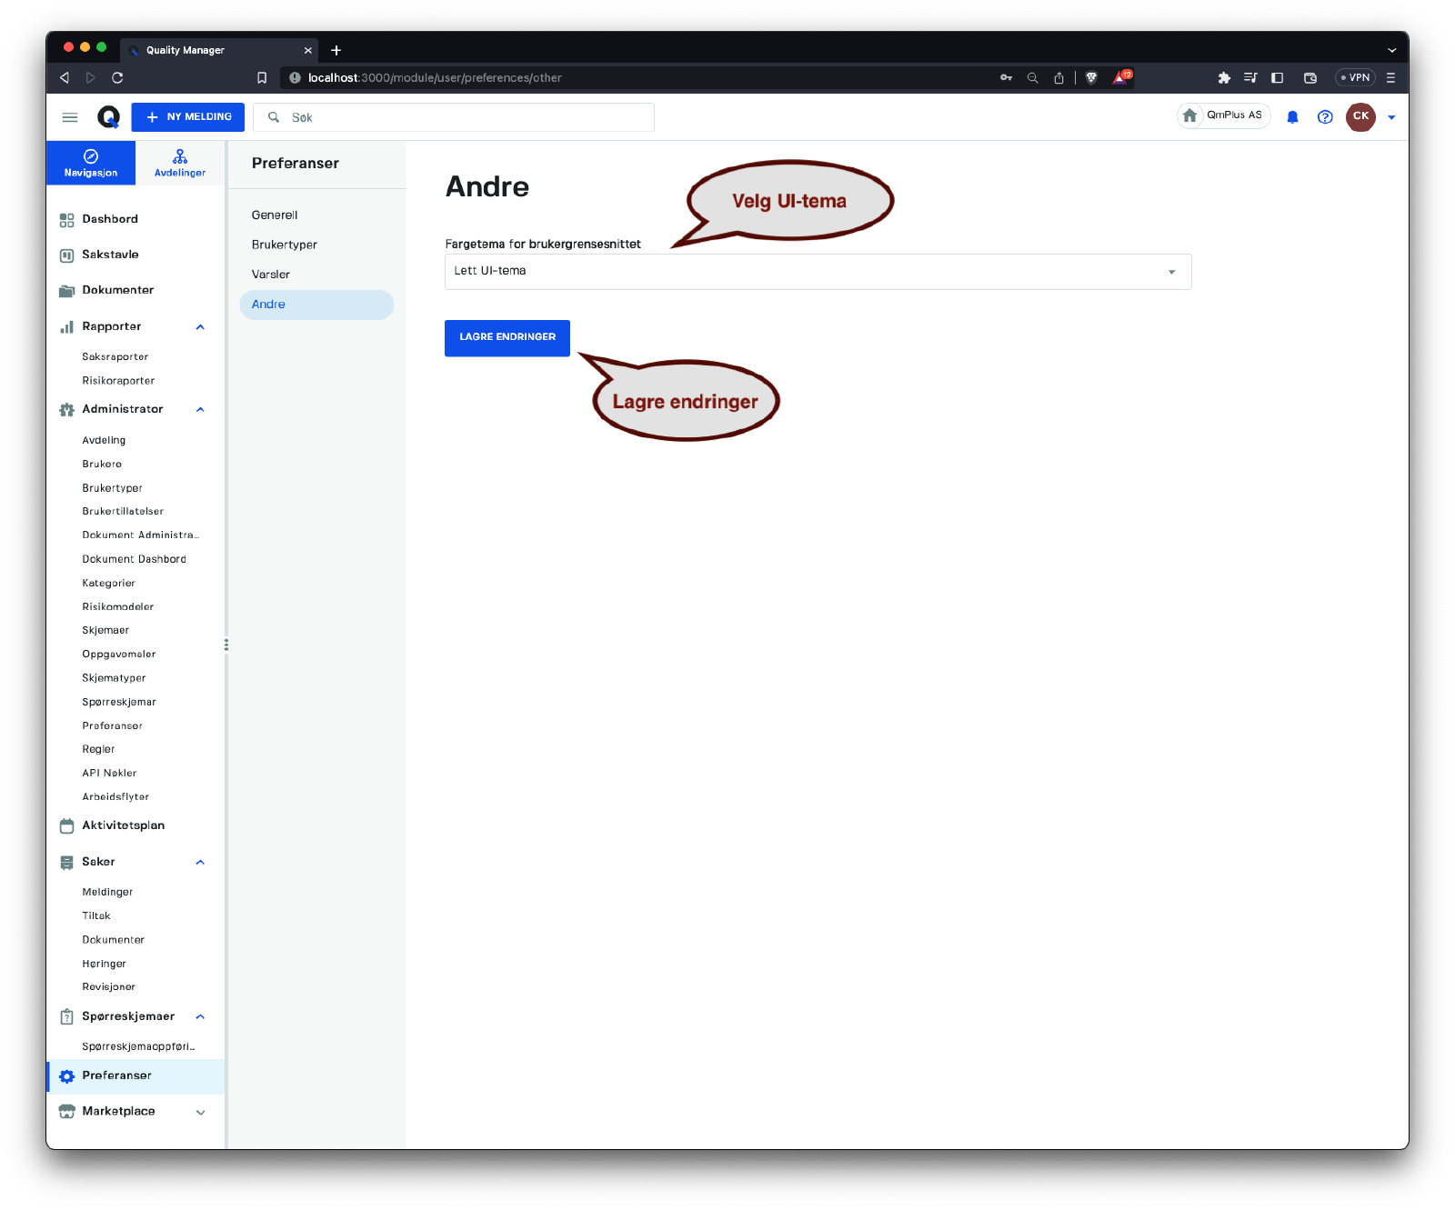This screenshot has width=1455, height=1210.
Task: Open Aktivitetsplan calendar item
Action: 123,825
